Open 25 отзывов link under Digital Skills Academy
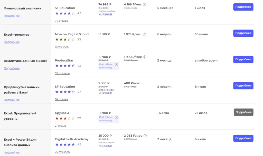This screenshot has height=156, width=263. [x=62, y=152]
